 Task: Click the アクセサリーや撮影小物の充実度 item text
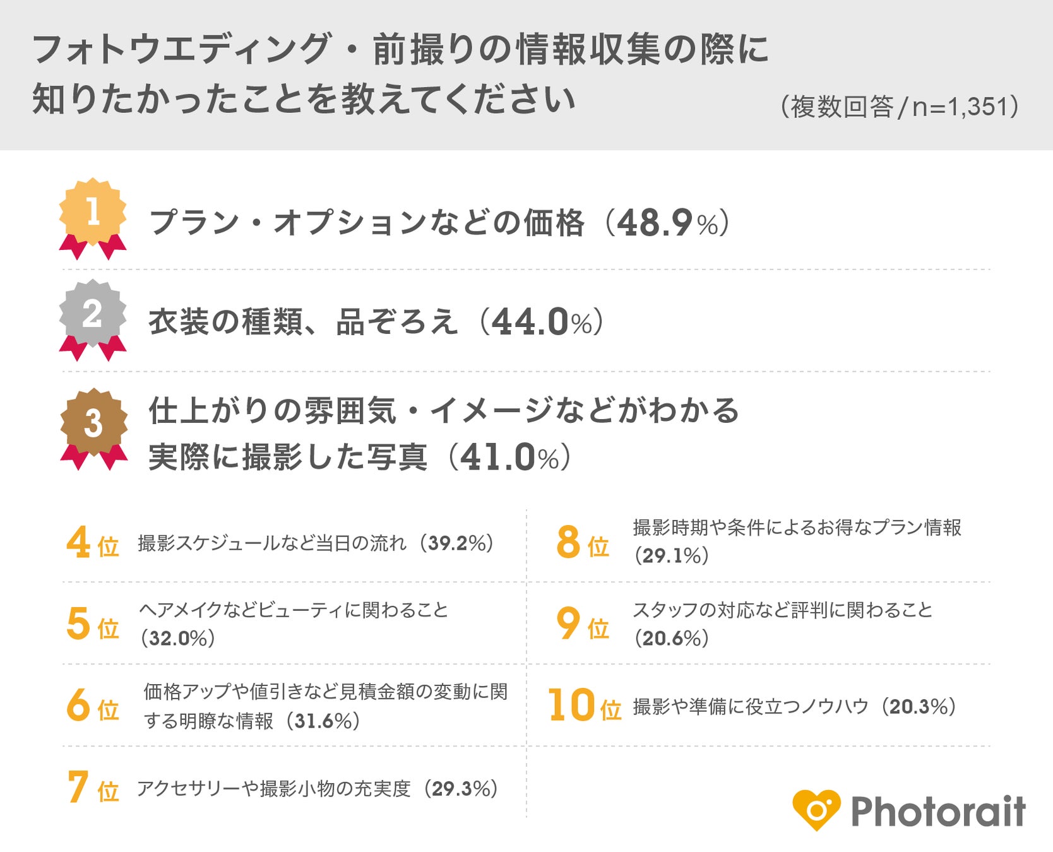pyautogui.click(x=274, y=789)
